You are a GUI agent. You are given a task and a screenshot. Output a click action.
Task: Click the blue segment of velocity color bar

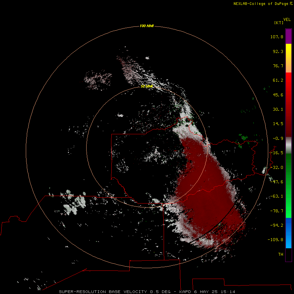[x=288, y=233]
